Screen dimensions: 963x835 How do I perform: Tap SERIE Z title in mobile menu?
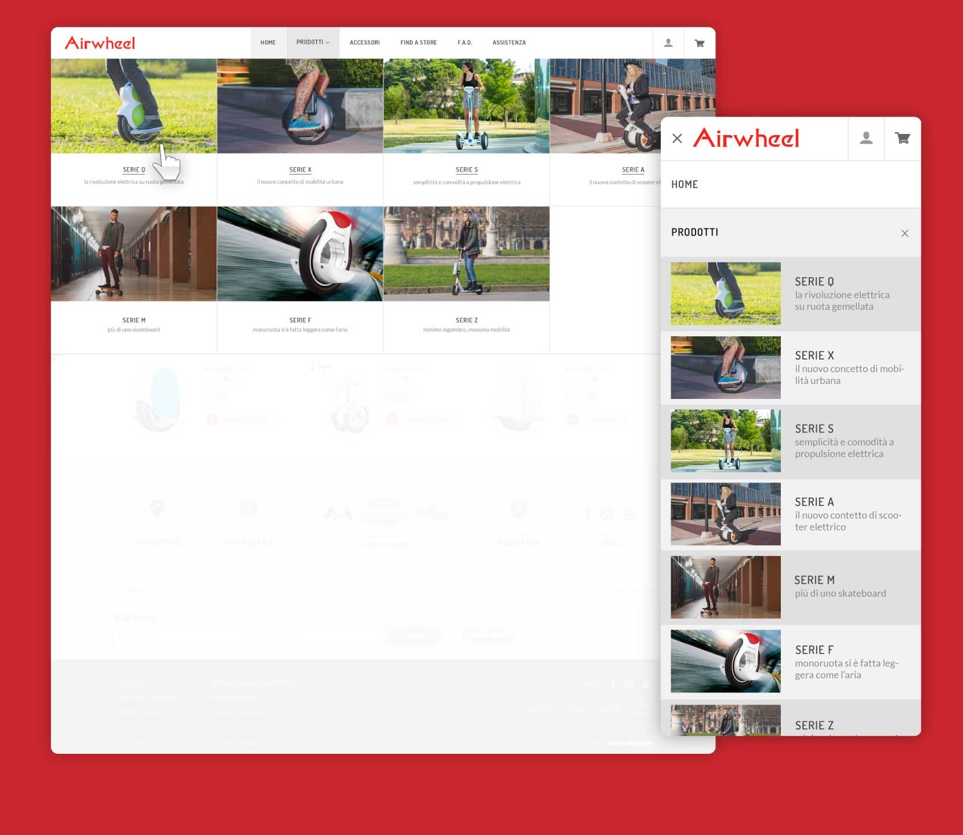[x=814, y=725]
